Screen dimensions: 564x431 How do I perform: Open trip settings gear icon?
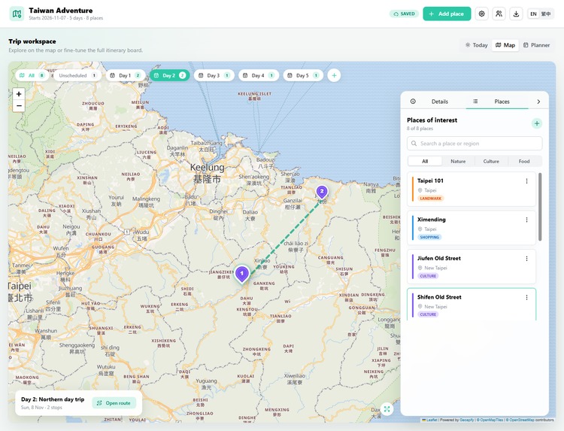[x=481, y=14]
